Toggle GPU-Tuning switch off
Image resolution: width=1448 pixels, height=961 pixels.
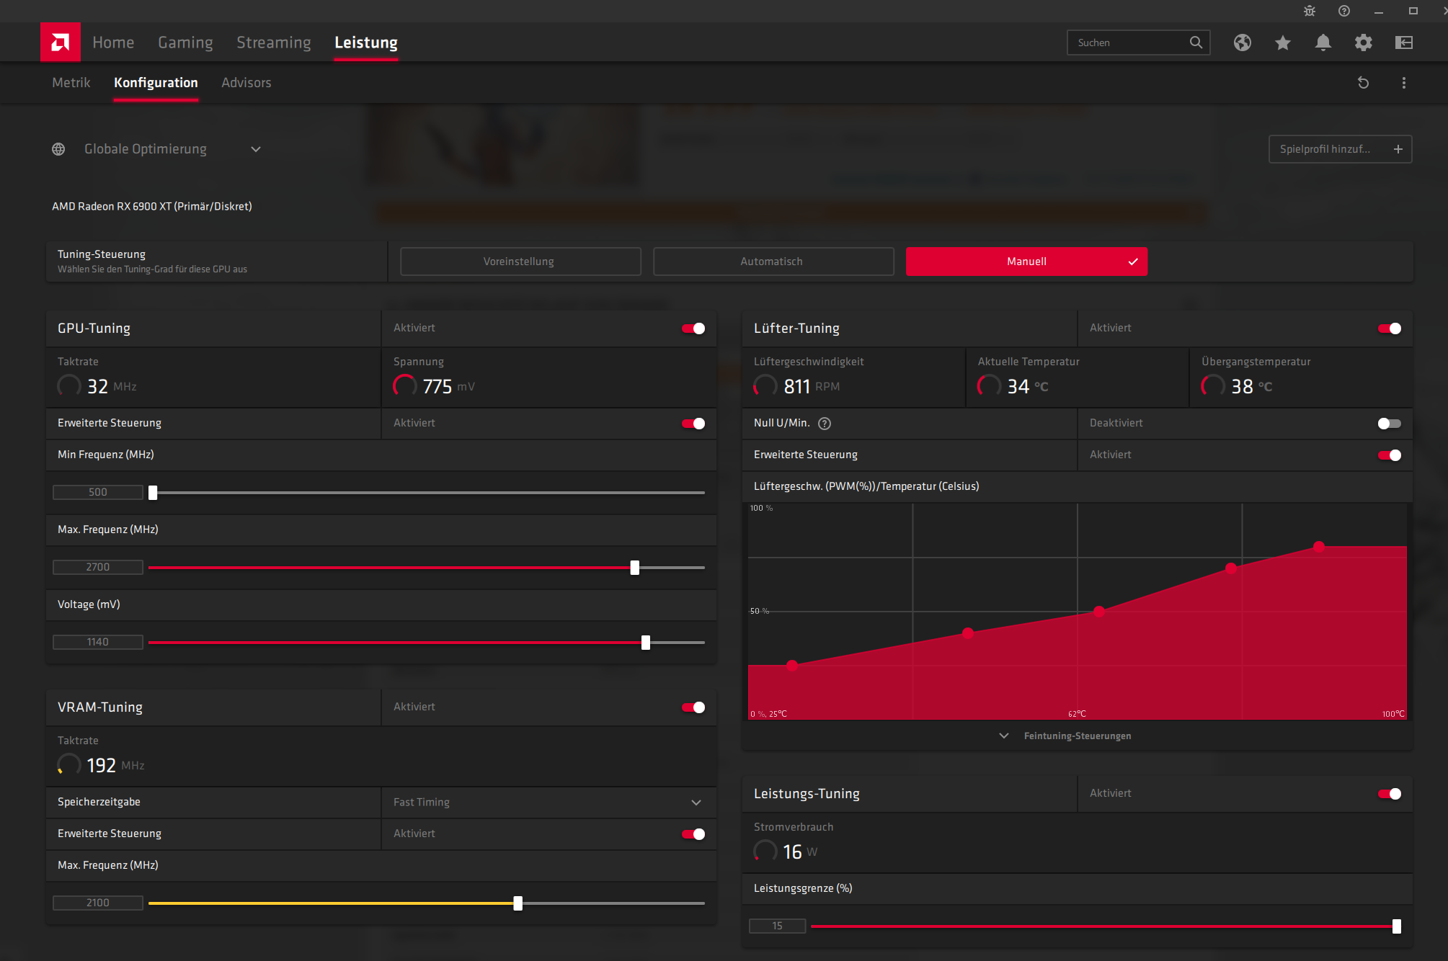(693, 328)
